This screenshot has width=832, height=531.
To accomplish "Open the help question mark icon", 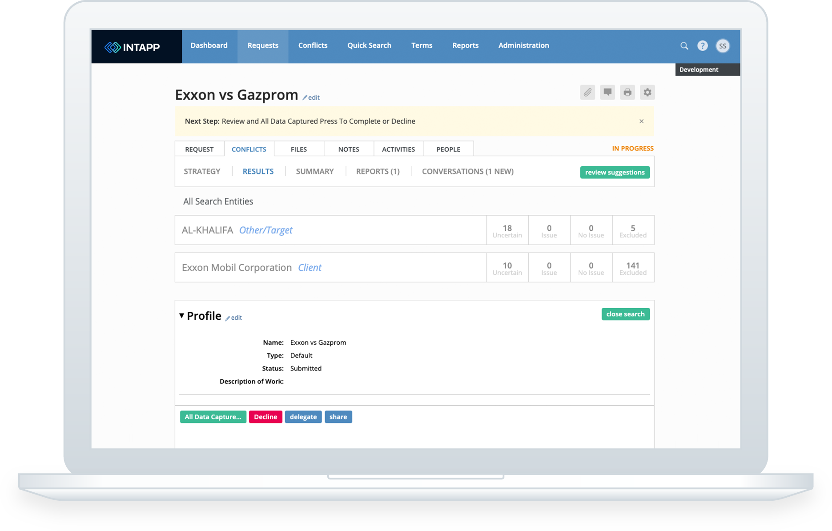I will coord(703,45).
